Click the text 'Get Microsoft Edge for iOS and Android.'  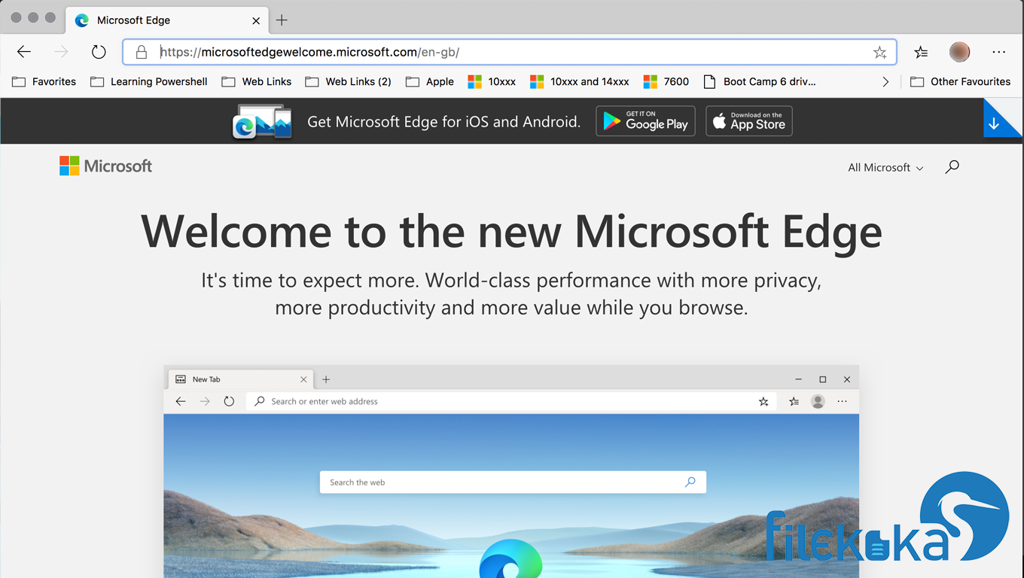[444, 122]
